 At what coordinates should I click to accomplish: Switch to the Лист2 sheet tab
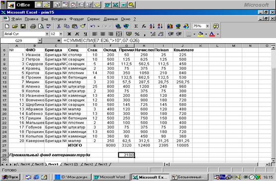[88, 164]
